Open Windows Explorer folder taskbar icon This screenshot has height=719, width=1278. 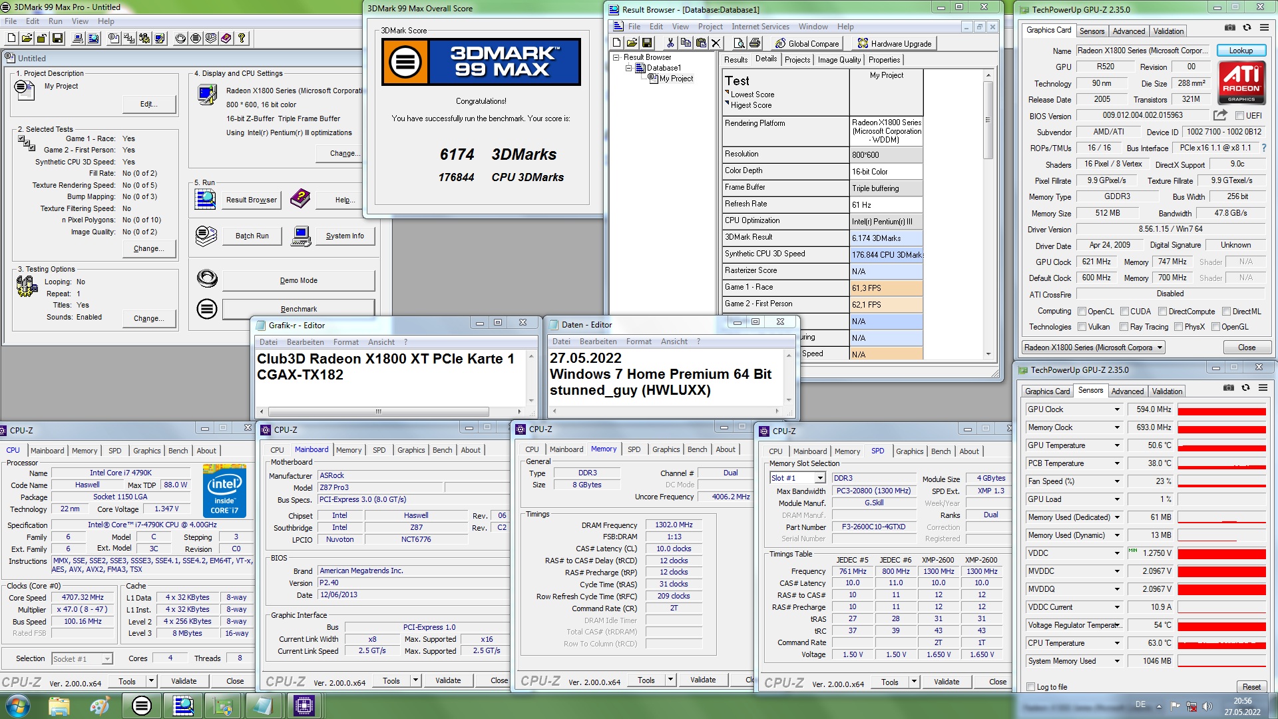[x=59, y=706]
